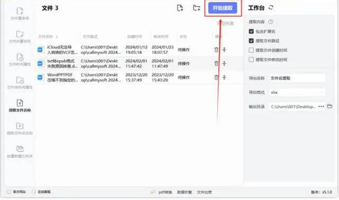The image size is (339, 200).
Task: Open the 文件夹重命名 sidebar tool
Action: (x=20, y=37)
